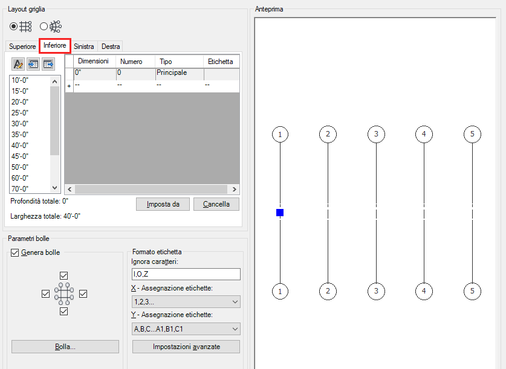The width and height of the screenshot is (506, 369).
Task: Click the Dimensioni column header
Action: coord(94,61)
